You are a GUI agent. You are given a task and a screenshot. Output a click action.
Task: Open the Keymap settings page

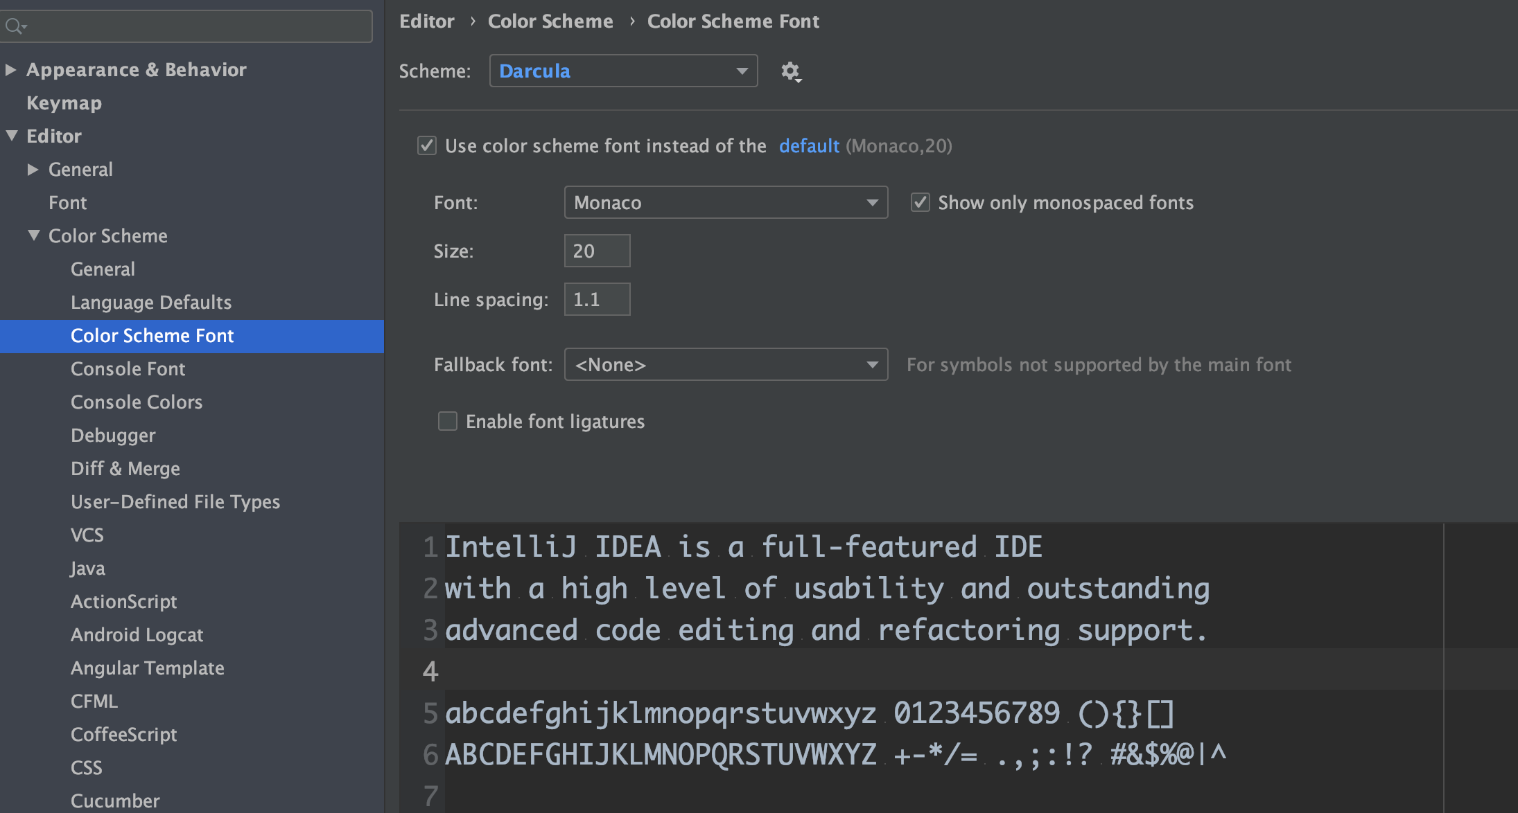tap(64, 102)
